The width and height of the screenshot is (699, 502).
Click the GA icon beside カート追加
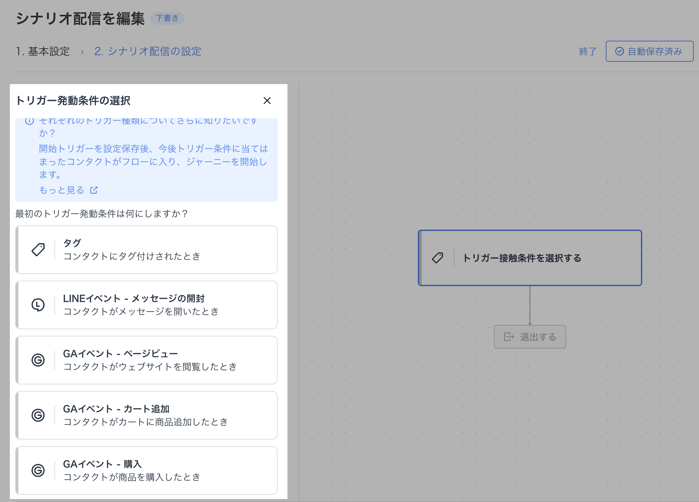click(38, 415)
